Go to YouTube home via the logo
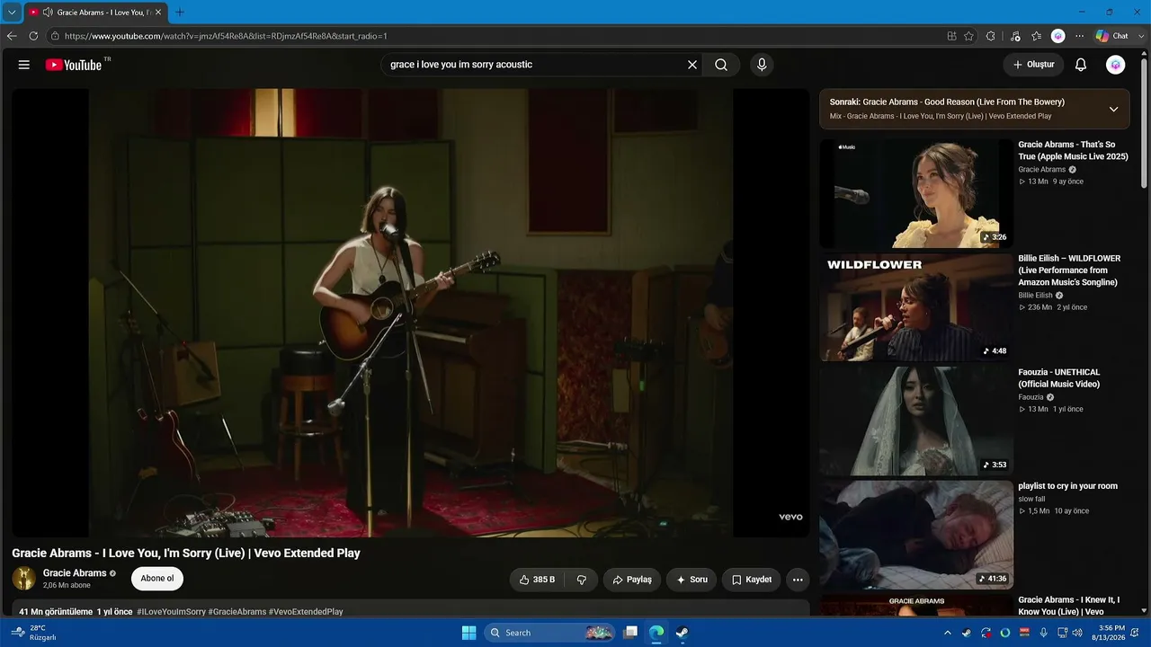The height and width of the screenshot is (647, 1151). (x=74, y=65)
